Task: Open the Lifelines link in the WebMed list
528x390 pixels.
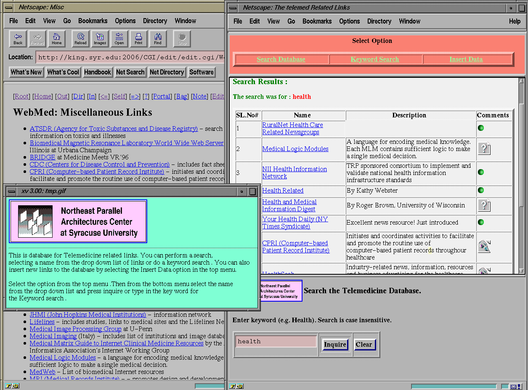Action: [x=42, y=322]
